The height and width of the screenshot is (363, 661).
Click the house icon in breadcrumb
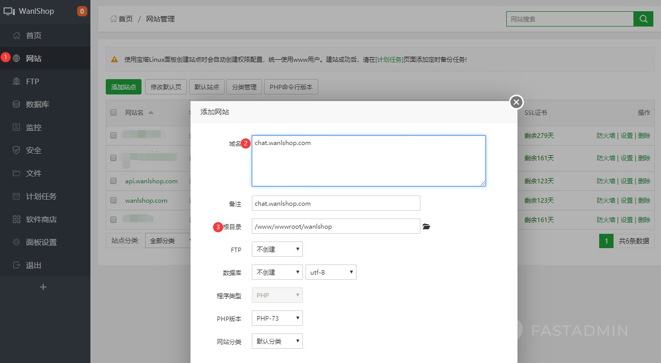pos(113,19)
